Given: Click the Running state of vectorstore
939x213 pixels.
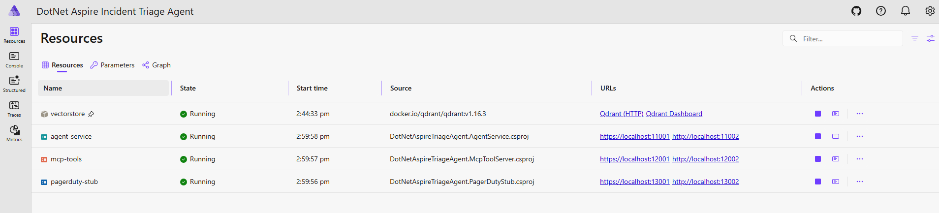Looking at the screenshot, I should (x=197, y=114).
